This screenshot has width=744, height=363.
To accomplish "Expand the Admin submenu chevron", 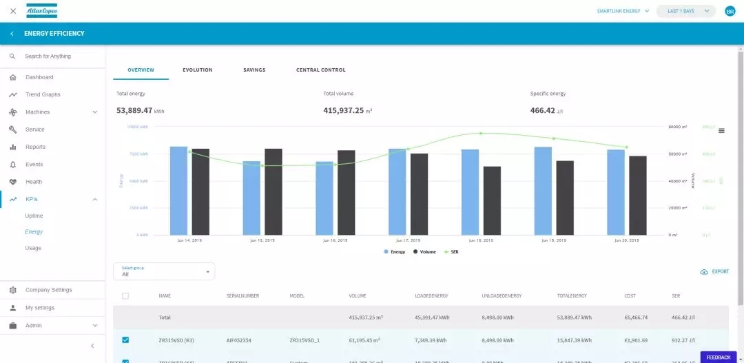I will coord(95,326).
